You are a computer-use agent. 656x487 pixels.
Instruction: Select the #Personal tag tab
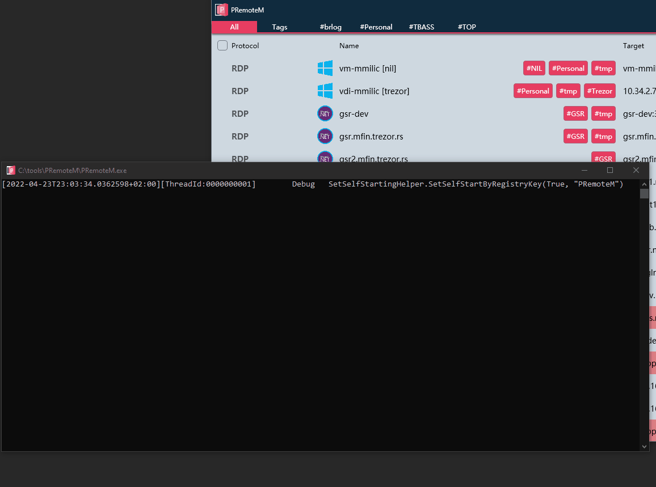[376, 27]
